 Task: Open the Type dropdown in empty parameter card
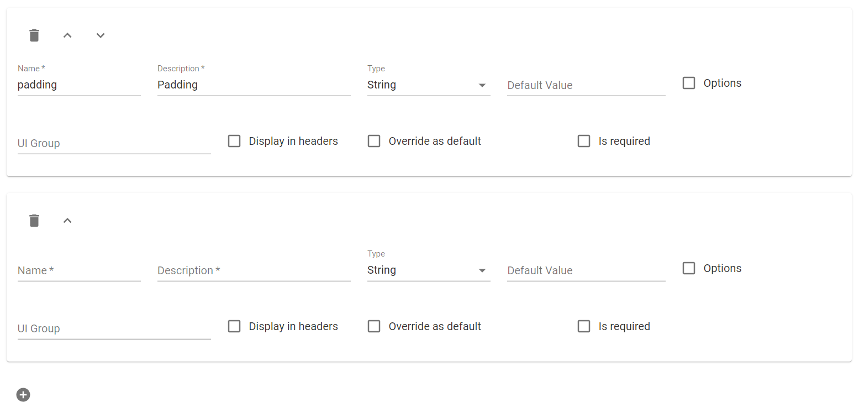428,270
